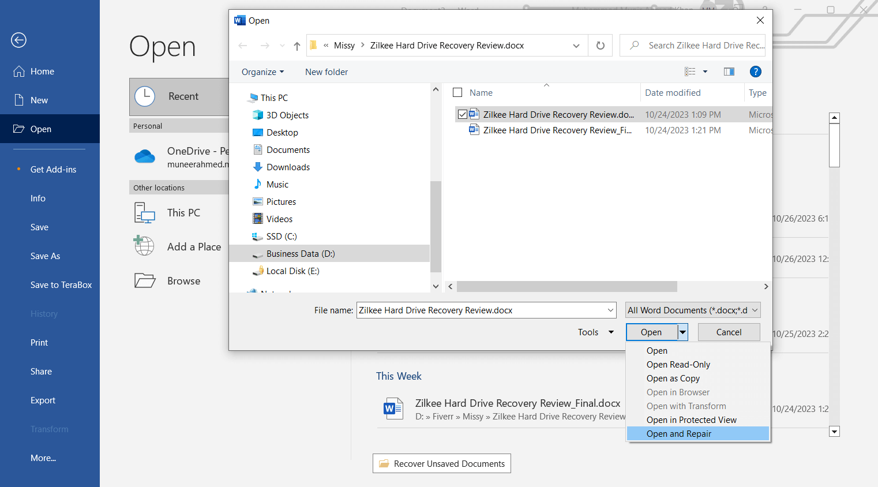Choose Open and Repair from the menu

coord(679,433)
